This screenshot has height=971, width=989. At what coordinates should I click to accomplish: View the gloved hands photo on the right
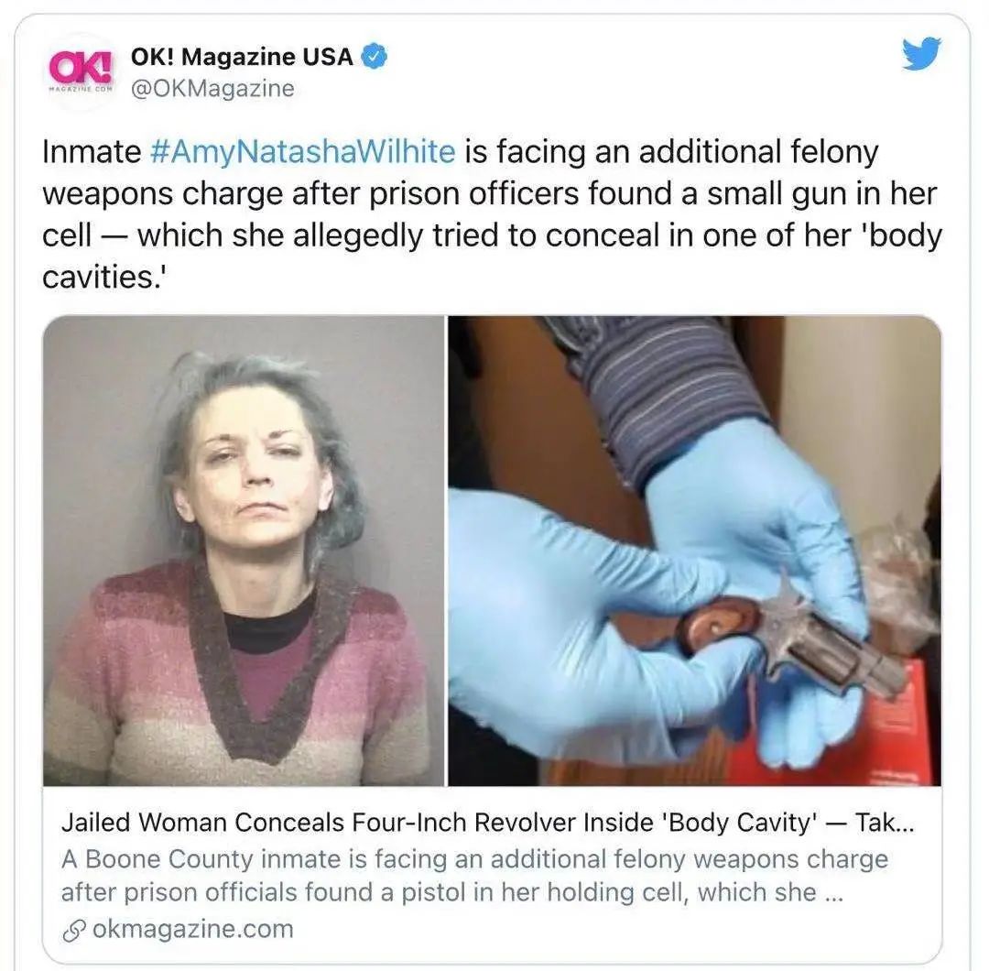point(694,551)
